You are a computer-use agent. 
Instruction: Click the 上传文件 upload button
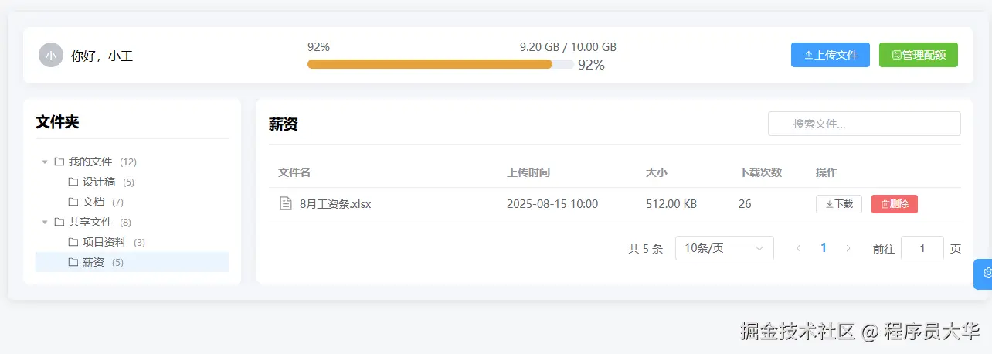point(830,55)
